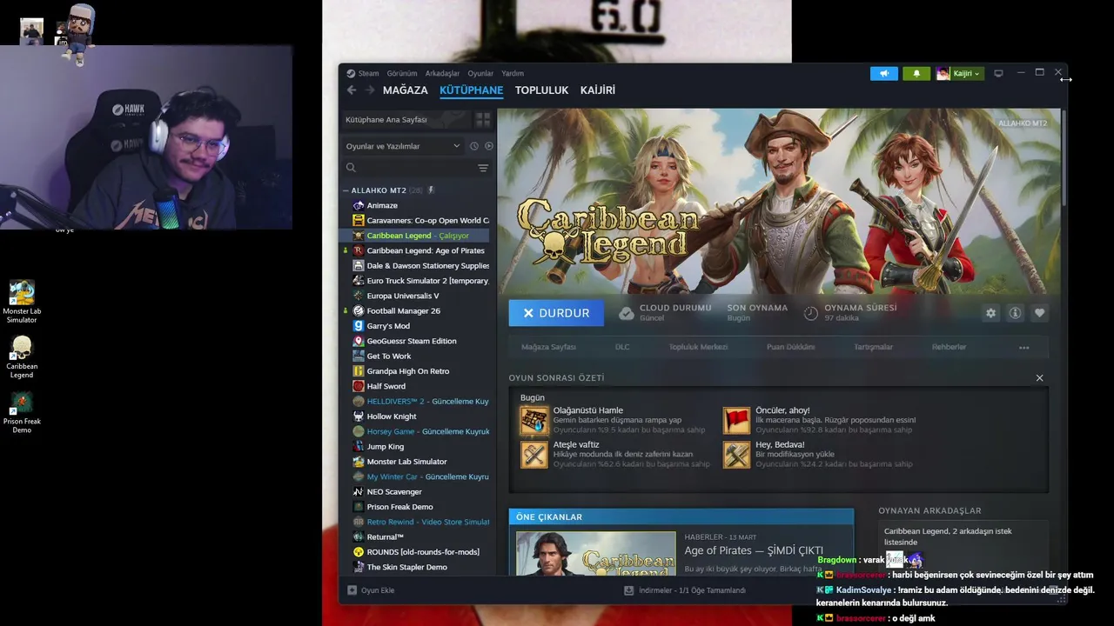The height and width of the screenshot is (626, 1114).
Task: Go forward with the navigation arrow
Action: [370, 90]
